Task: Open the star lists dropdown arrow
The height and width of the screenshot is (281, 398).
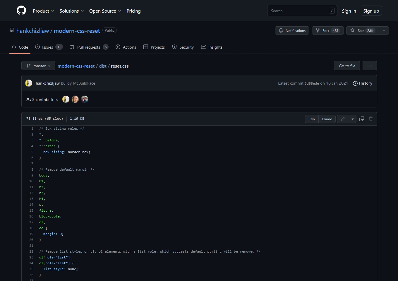Action: tap(384, 30)
